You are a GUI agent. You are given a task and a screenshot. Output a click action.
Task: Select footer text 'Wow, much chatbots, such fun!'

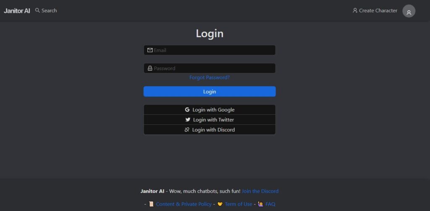click(x=205, y=191)
